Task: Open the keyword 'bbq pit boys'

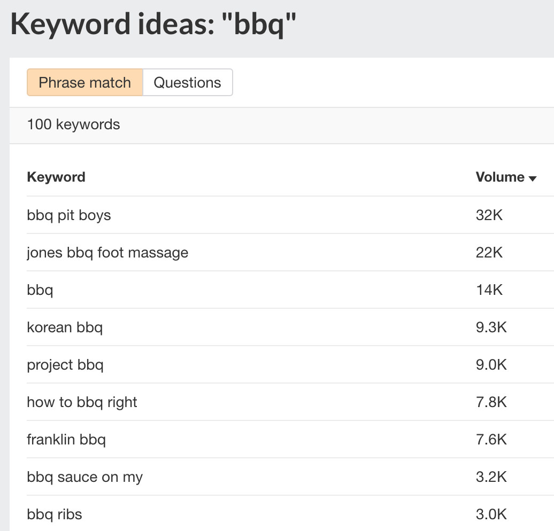Action: pyautogui.click(x=68, y=215)
